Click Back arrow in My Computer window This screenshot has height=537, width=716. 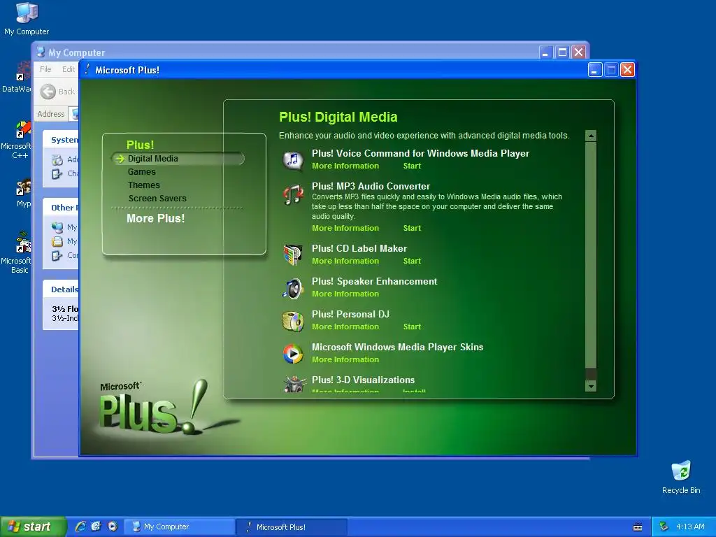click(x=48, y=92)
